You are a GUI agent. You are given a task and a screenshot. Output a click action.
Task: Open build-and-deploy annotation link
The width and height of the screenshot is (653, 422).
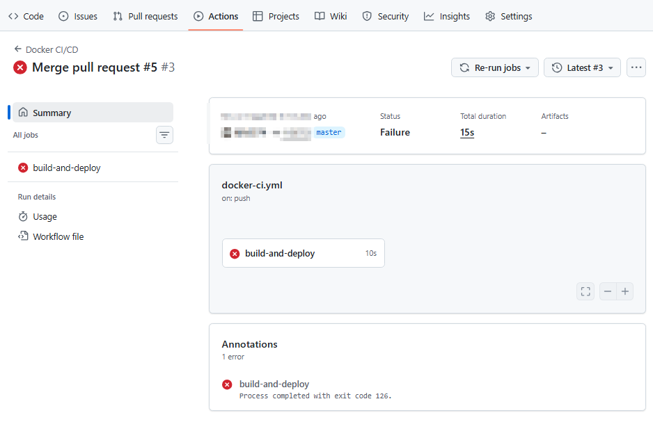[274, 384]
